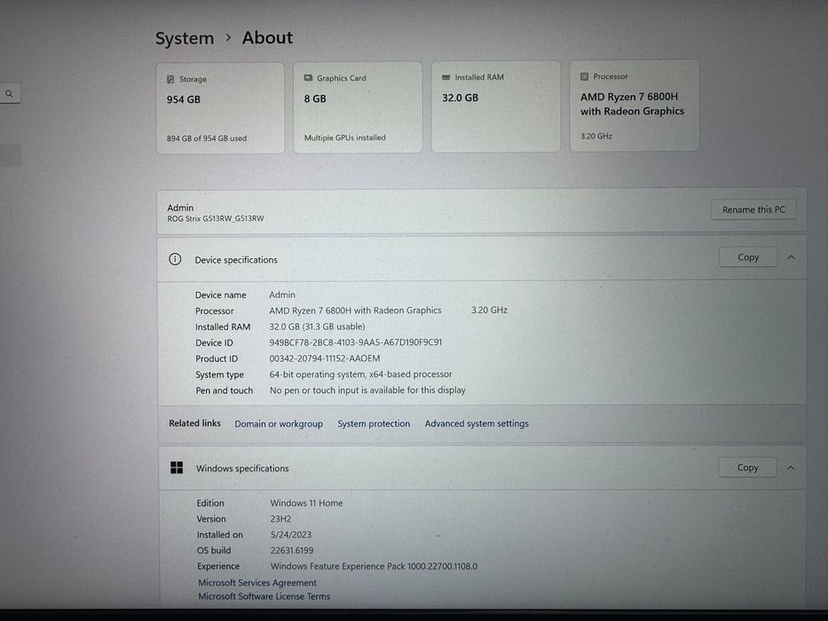Click 'No pen or touch input' value
Screen dimensions: 828x621
[367, 390]
